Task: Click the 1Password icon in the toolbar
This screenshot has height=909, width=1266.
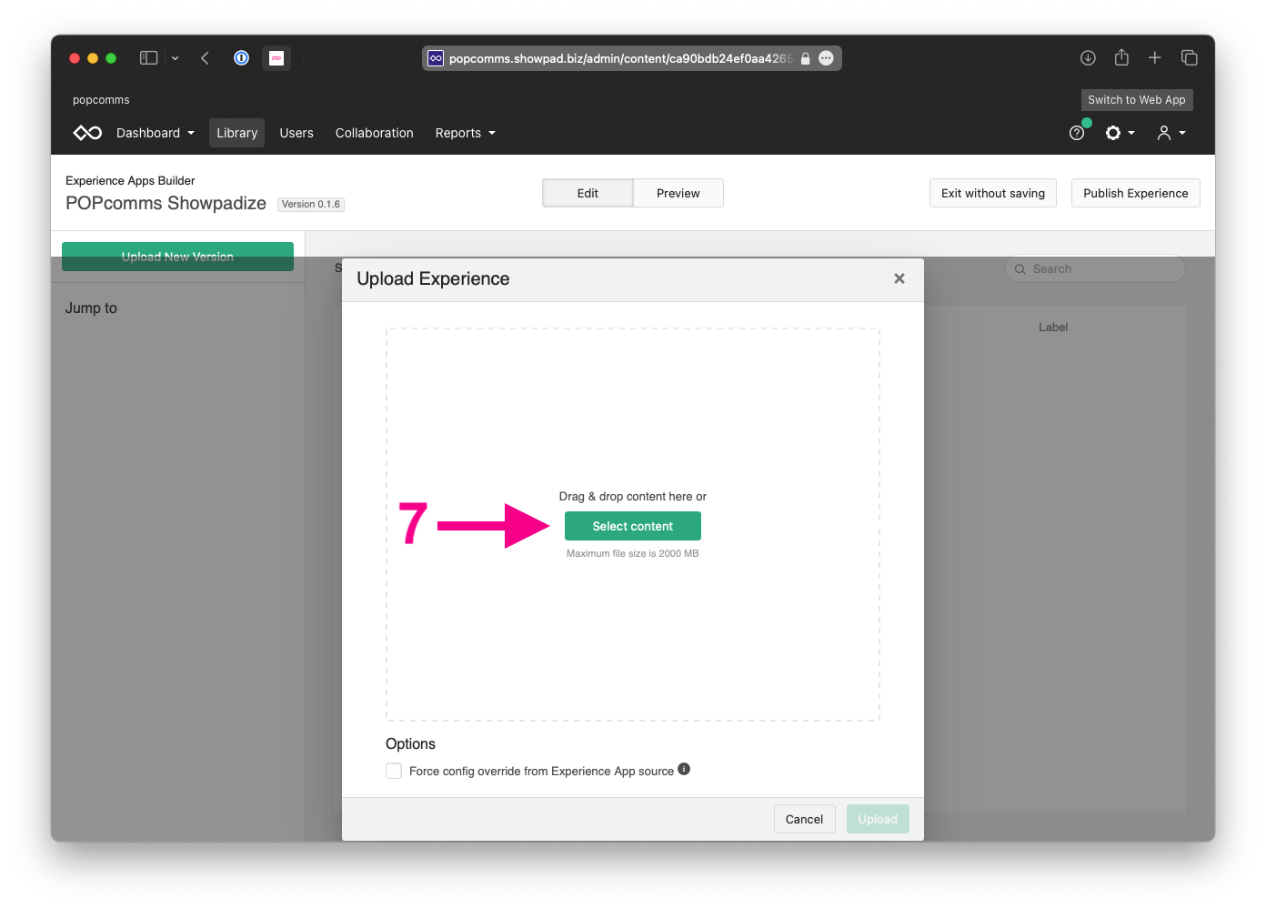Action: point(241,57)
